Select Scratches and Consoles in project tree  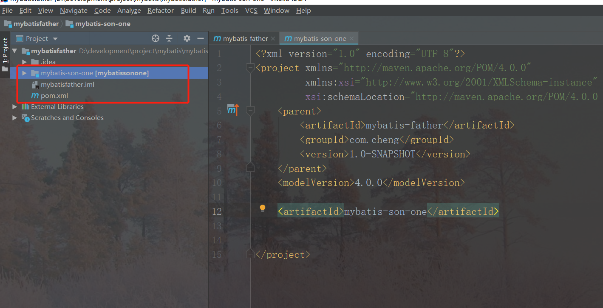pos(67,117)
